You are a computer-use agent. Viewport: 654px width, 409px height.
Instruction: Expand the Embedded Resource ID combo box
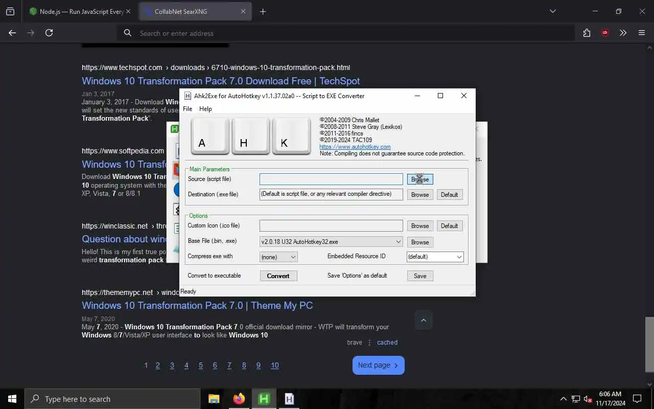pos(435,257)
